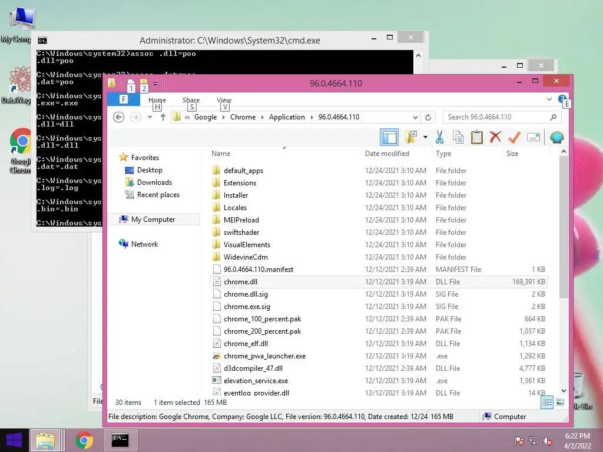Sort files by Date modified column
603x452 pixels.
click(387, 154)
